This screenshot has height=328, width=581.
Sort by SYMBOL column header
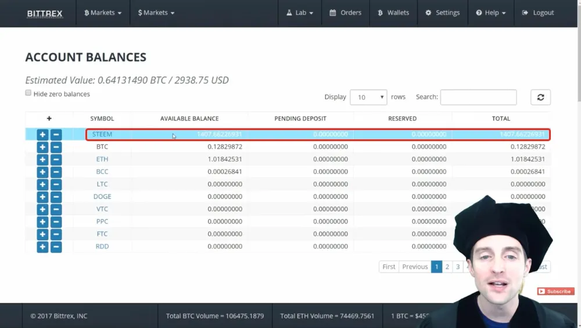(x=102, y=118)
